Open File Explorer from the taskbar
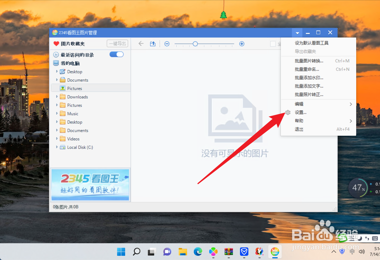 [183, 252]
